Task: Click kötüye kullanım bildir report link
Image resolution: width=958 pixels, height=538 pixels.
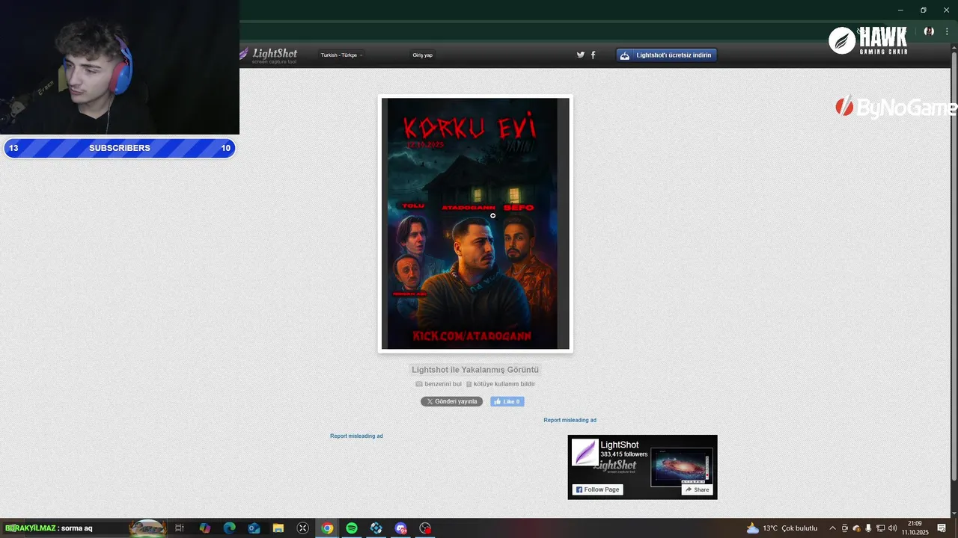Action: (x=501, y=384)
